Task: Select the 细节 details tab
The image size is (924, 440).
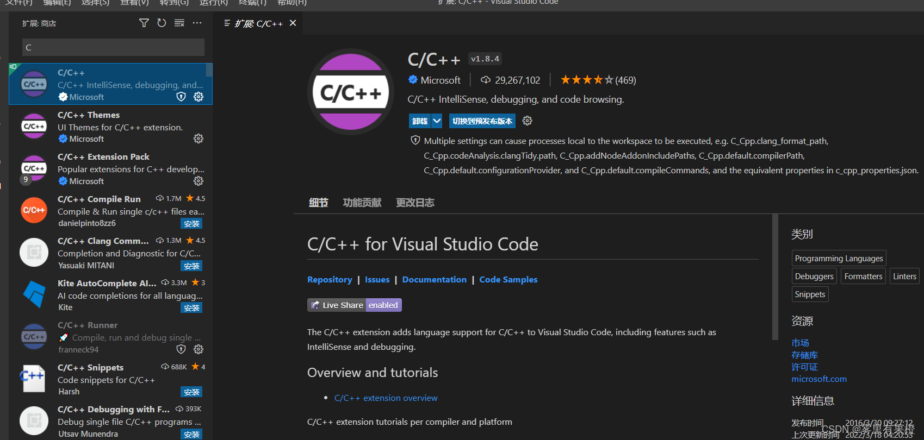Action: [319, 203]
